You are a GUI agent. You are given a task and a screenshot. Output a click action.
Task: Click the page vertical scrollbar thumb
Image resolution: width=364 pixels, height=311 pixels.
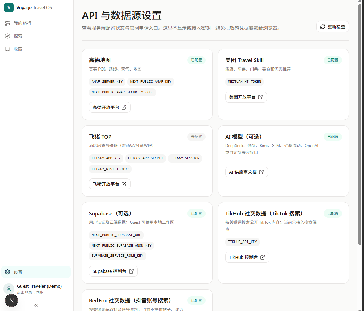click(360, 124)
